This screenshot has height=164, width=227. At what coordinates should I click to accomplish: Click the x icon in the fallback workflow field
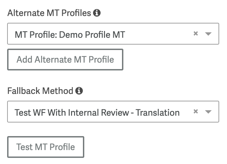coord(196,111)
